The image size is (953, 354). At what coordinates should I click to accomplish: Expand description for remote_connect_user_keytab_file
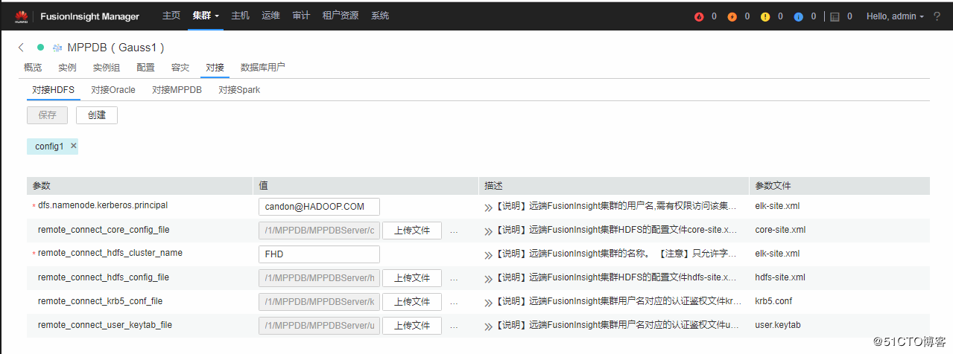tap(488, 326)
